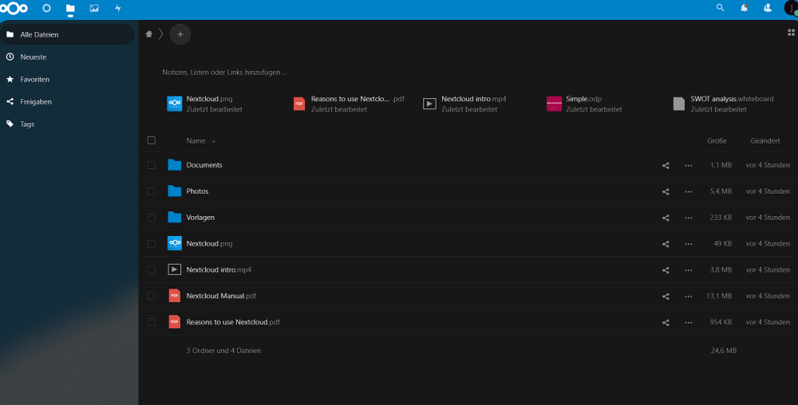This screenshot has height=405, width=798.
Task: Click the search magnifier icon
Action: point(720,8)
